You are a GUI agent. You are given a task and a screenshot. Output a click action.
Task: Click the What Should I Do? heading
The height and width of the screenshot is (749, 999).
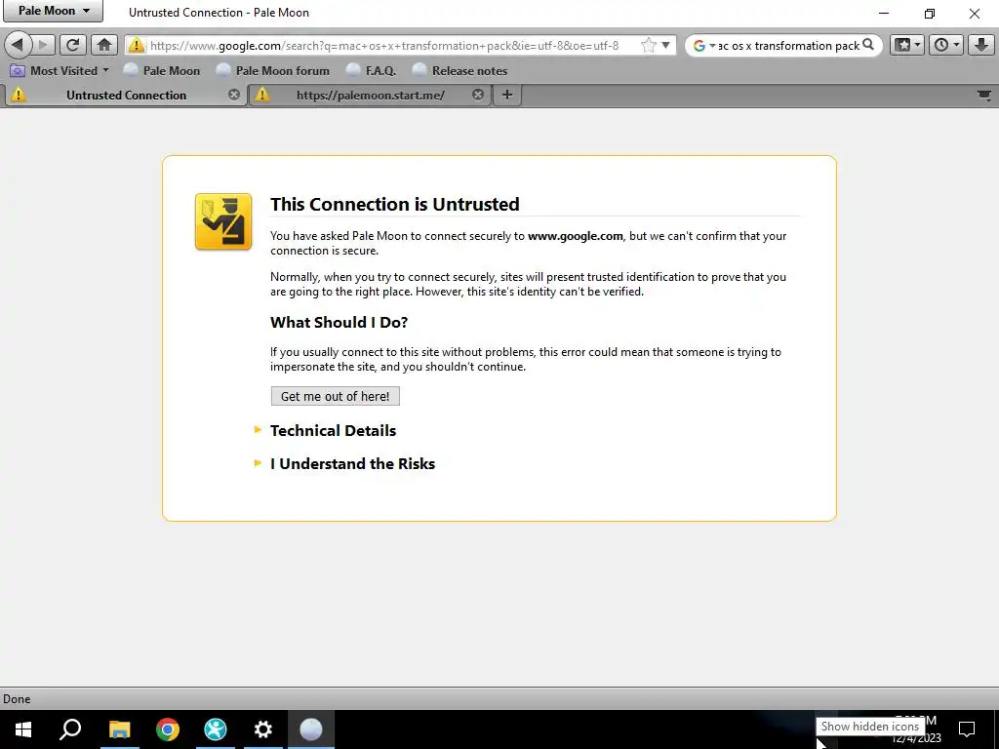tap(339, 322)
